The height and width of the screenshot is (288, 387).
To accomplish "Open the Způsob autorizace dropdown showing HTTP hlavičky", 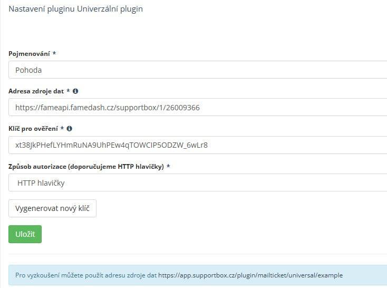I will tap(198, 183).
